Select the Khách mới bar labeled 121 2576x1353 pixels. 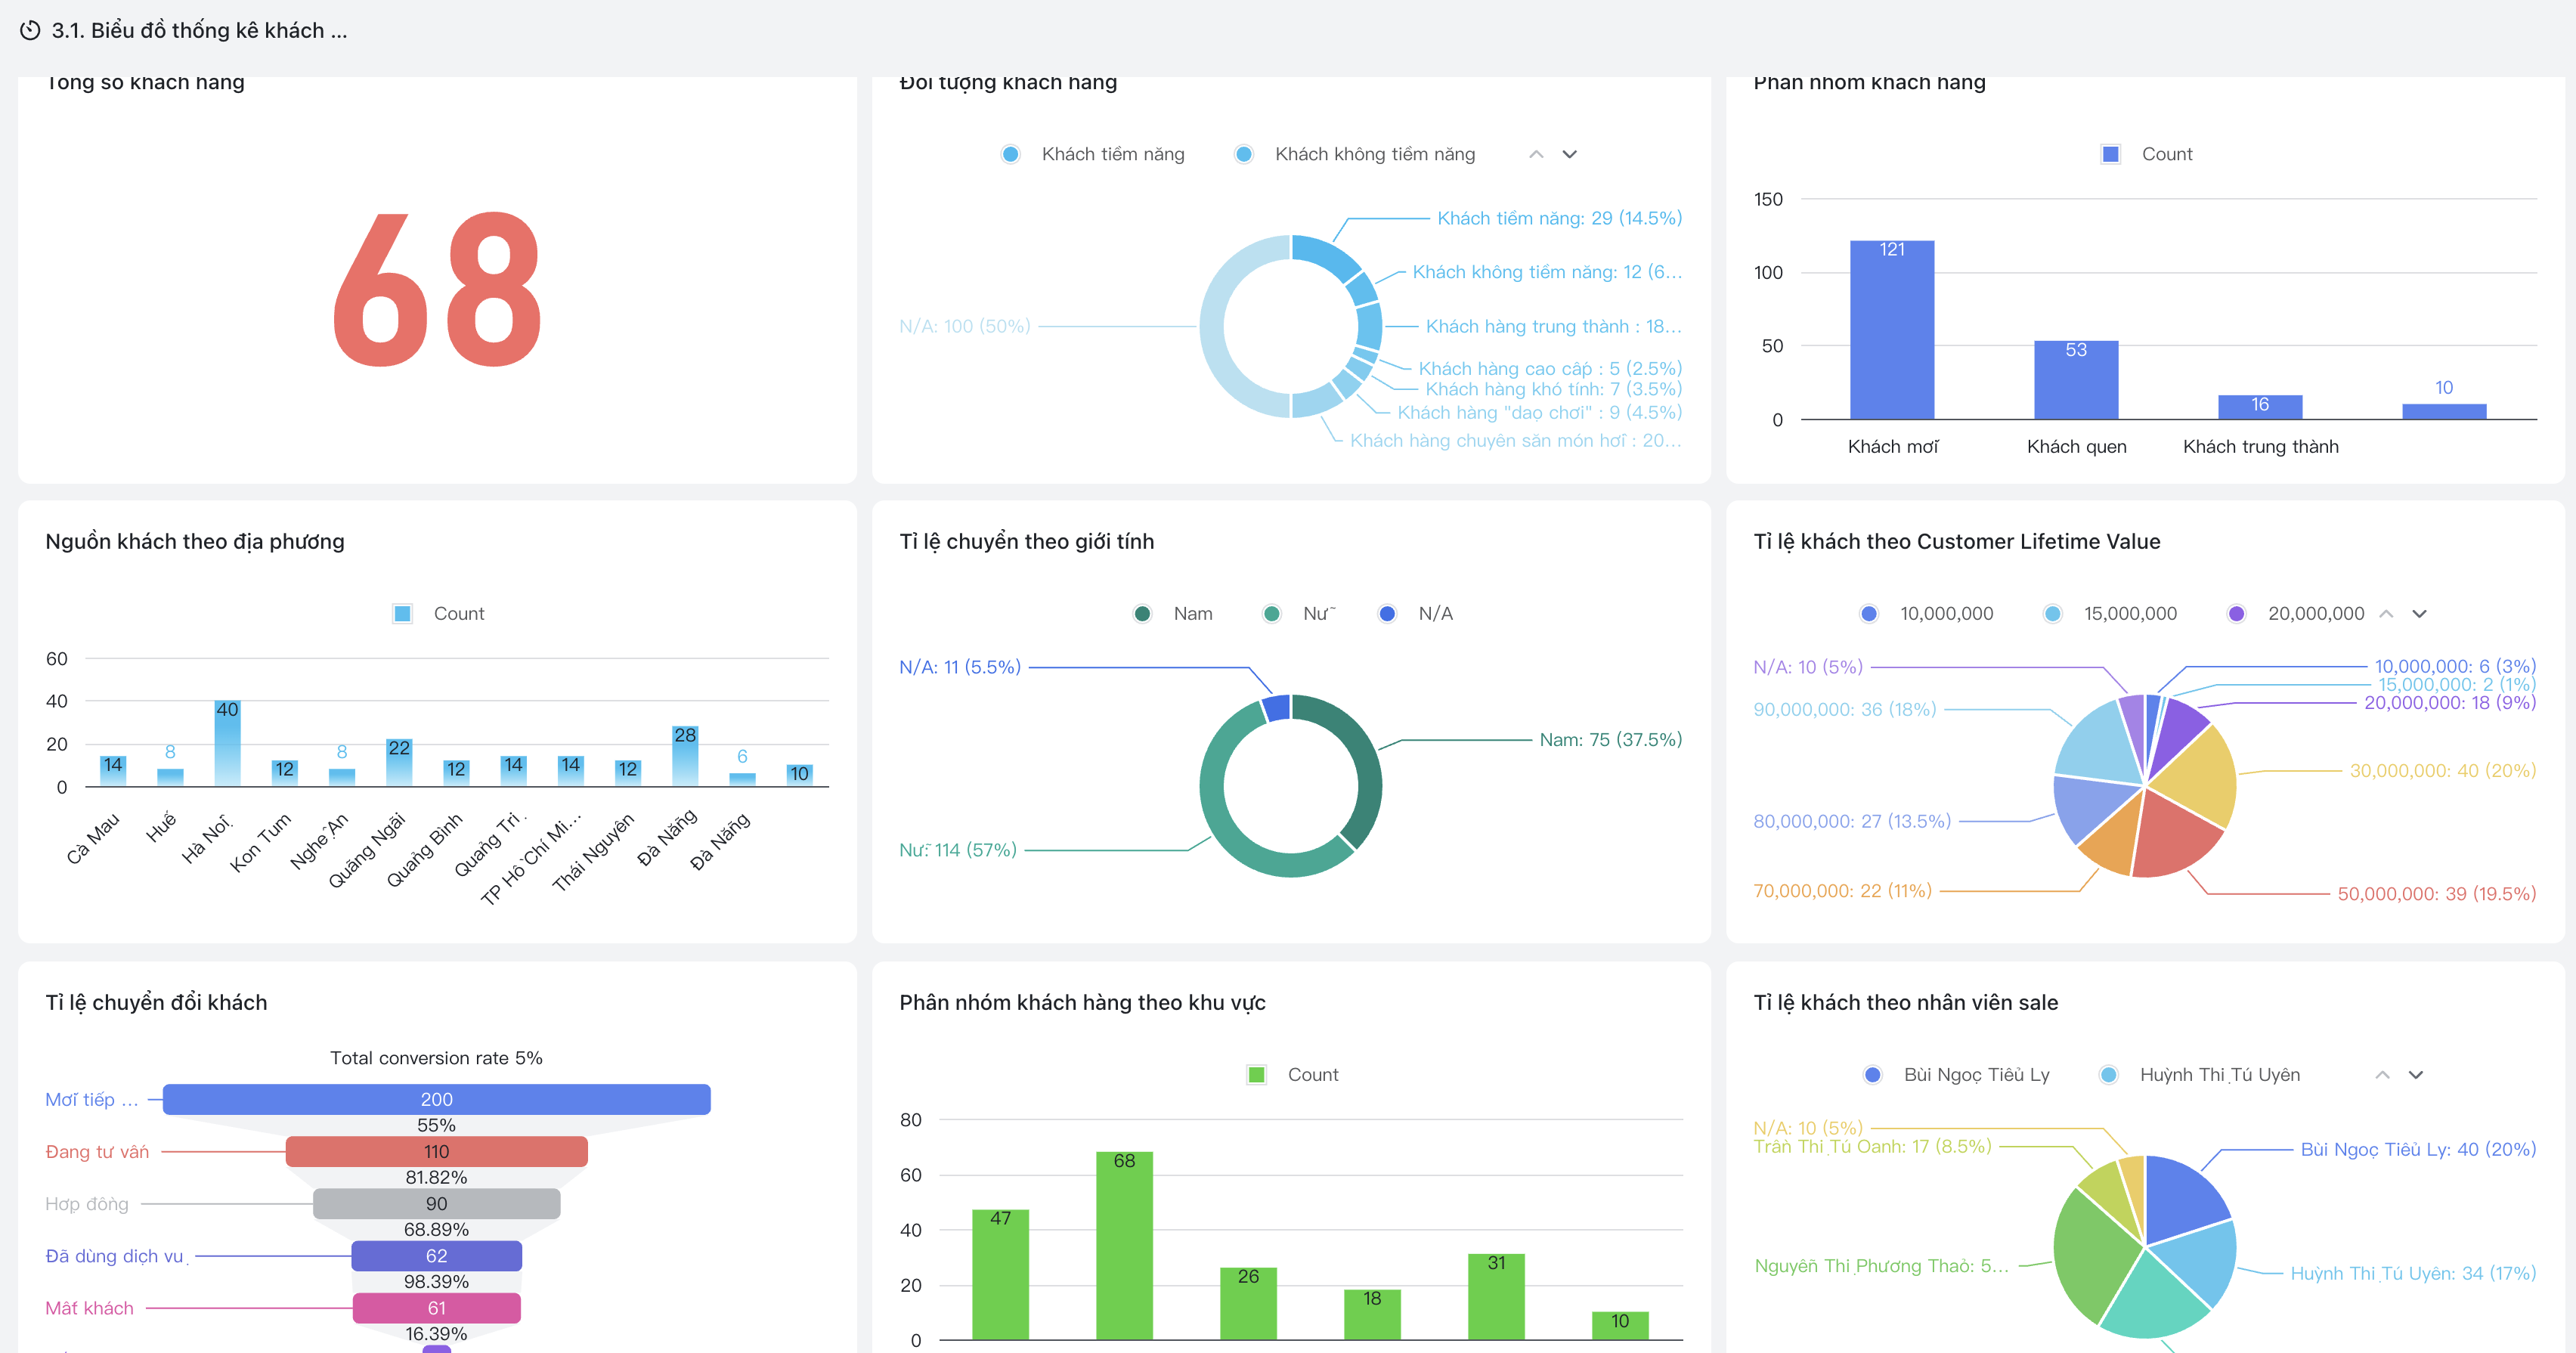click(x=1892, y=330)
